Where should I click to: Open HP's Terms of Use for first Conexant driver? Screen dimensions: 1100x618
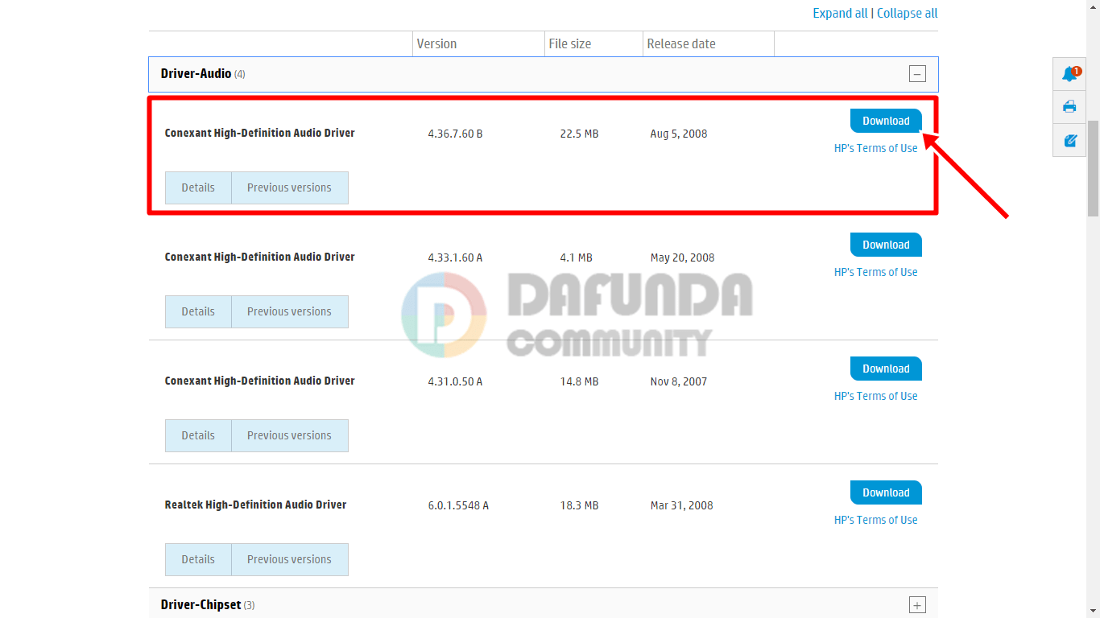coord(875,148)
